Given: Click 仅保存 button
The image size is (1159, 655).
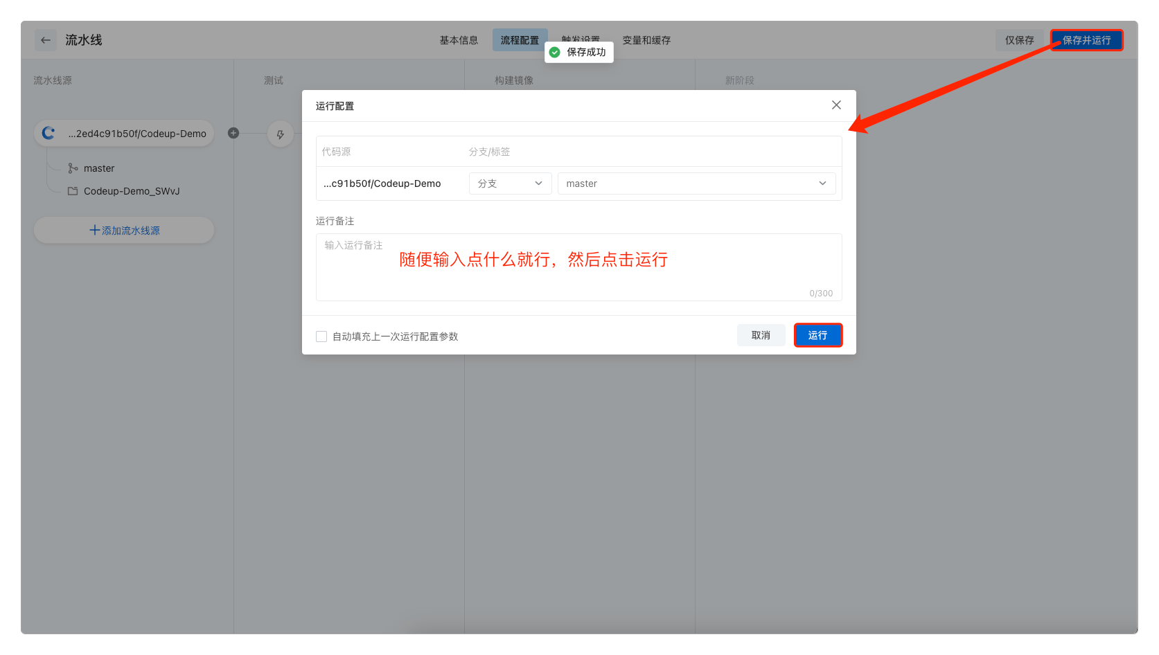Looking at the screenshot, I should coord(1019,40).
